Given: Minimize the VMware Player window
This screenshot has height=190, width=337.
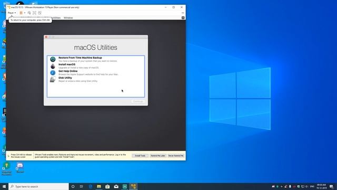Looking at the screenshot, I should [165, 7].
